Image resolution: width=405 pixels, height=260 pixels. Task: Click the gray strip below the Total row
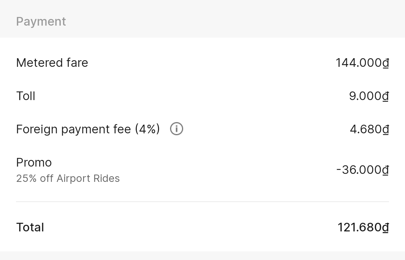(202, 256)
